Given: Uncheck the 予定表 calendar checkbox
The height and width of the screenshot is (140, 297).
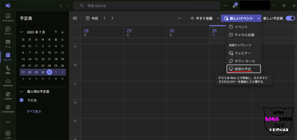Looking at the screenshot, I should 21,100.
